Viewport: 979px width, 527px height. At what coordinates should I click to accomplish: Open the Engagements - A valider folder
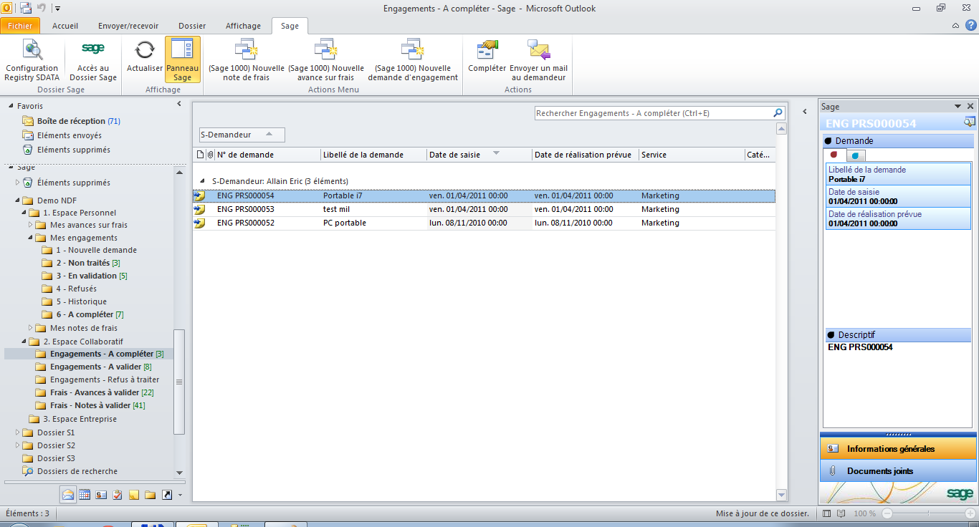(100, 367)
